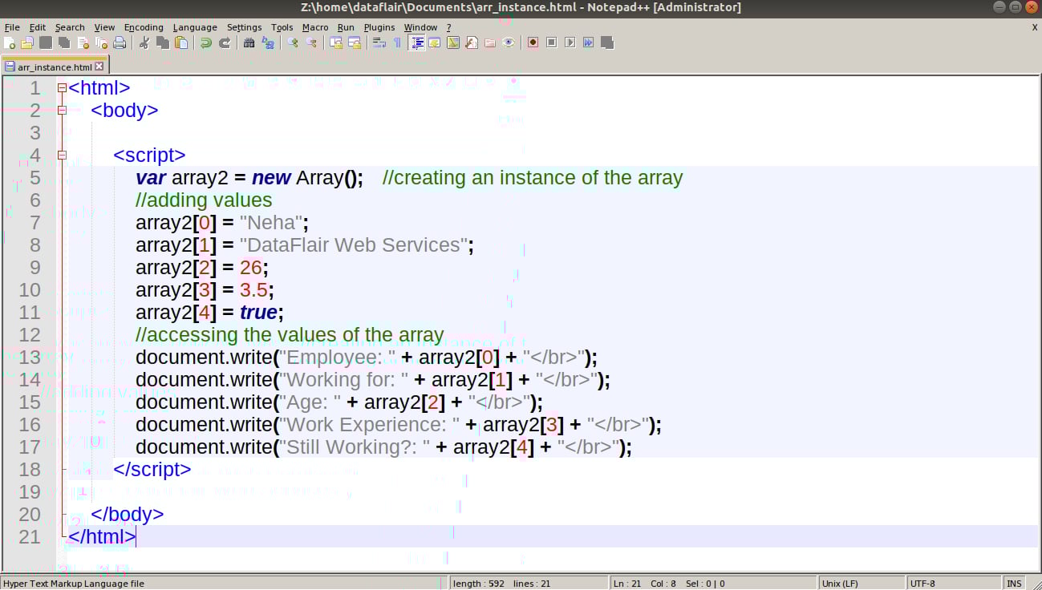
Task: Open a file using the Open toolbar icon
Action: click(26, 42)
